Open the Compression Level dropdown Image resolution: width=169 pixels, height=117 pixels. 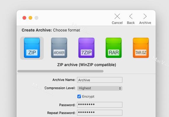point(100,88)
